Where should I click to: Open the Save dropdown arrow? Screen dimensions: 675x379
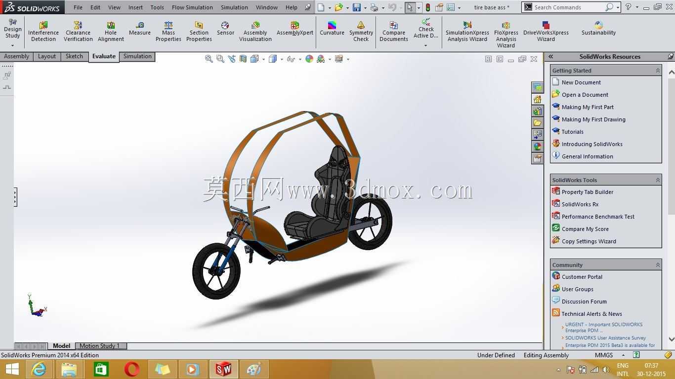(x=365, y=7)
